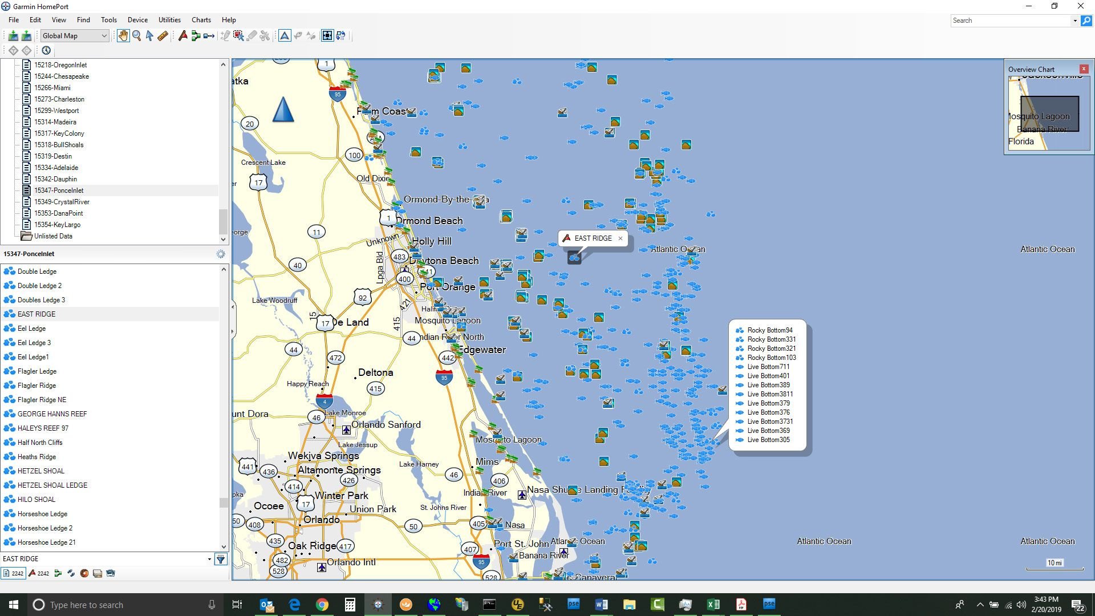Click the orange swirl filter icon
Screen dimensions: 1095x616
pyautogui.click(x=84, y=573)
